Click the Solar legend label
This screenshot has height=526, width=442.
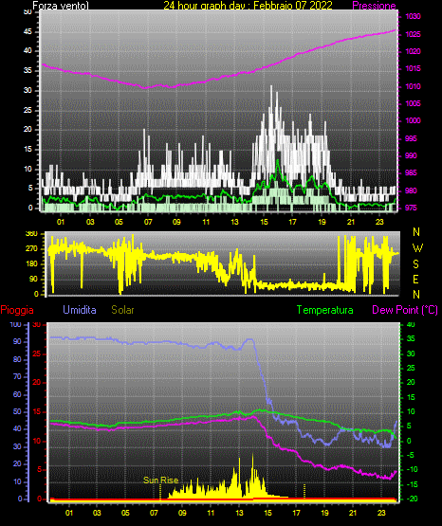click(x=122, y=310)
